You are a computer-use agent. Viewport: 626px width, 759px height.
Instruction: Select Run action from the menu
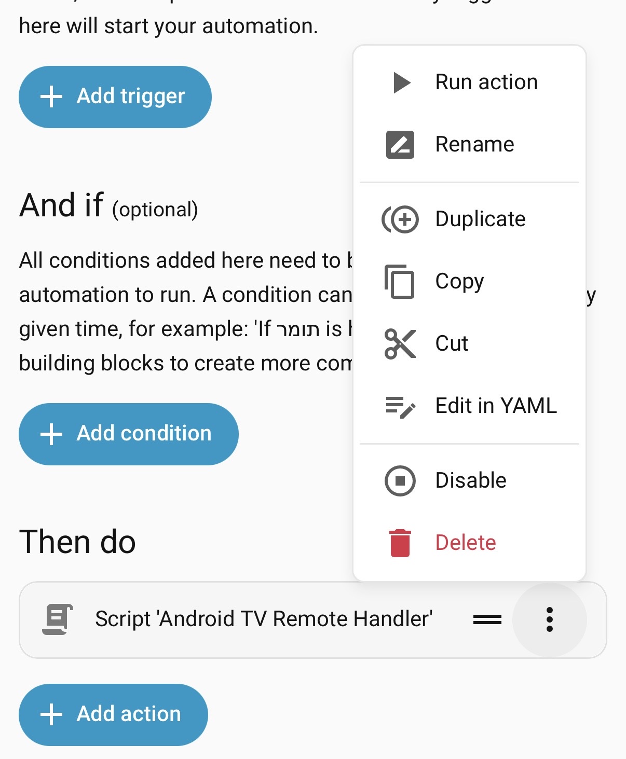[x=486, y=82]
